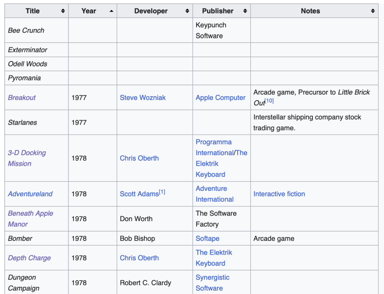The height and width of the screenshot is (294, 384).
Task: Select the Interstellar shipping company note text
Action: (307, 122)
